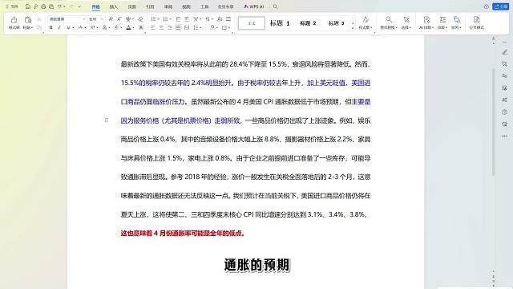Click the bulleted list icon
The height and width of the screenshot is (289, 513).
(x=153, y=19)
